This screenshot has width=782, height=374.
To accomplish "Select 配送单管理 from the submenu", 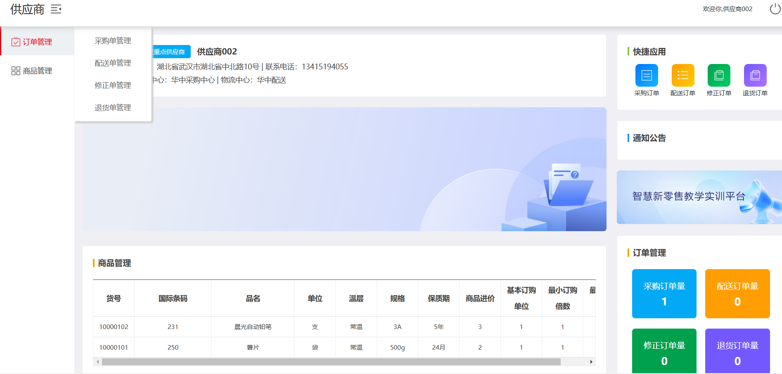I will 113,63.
